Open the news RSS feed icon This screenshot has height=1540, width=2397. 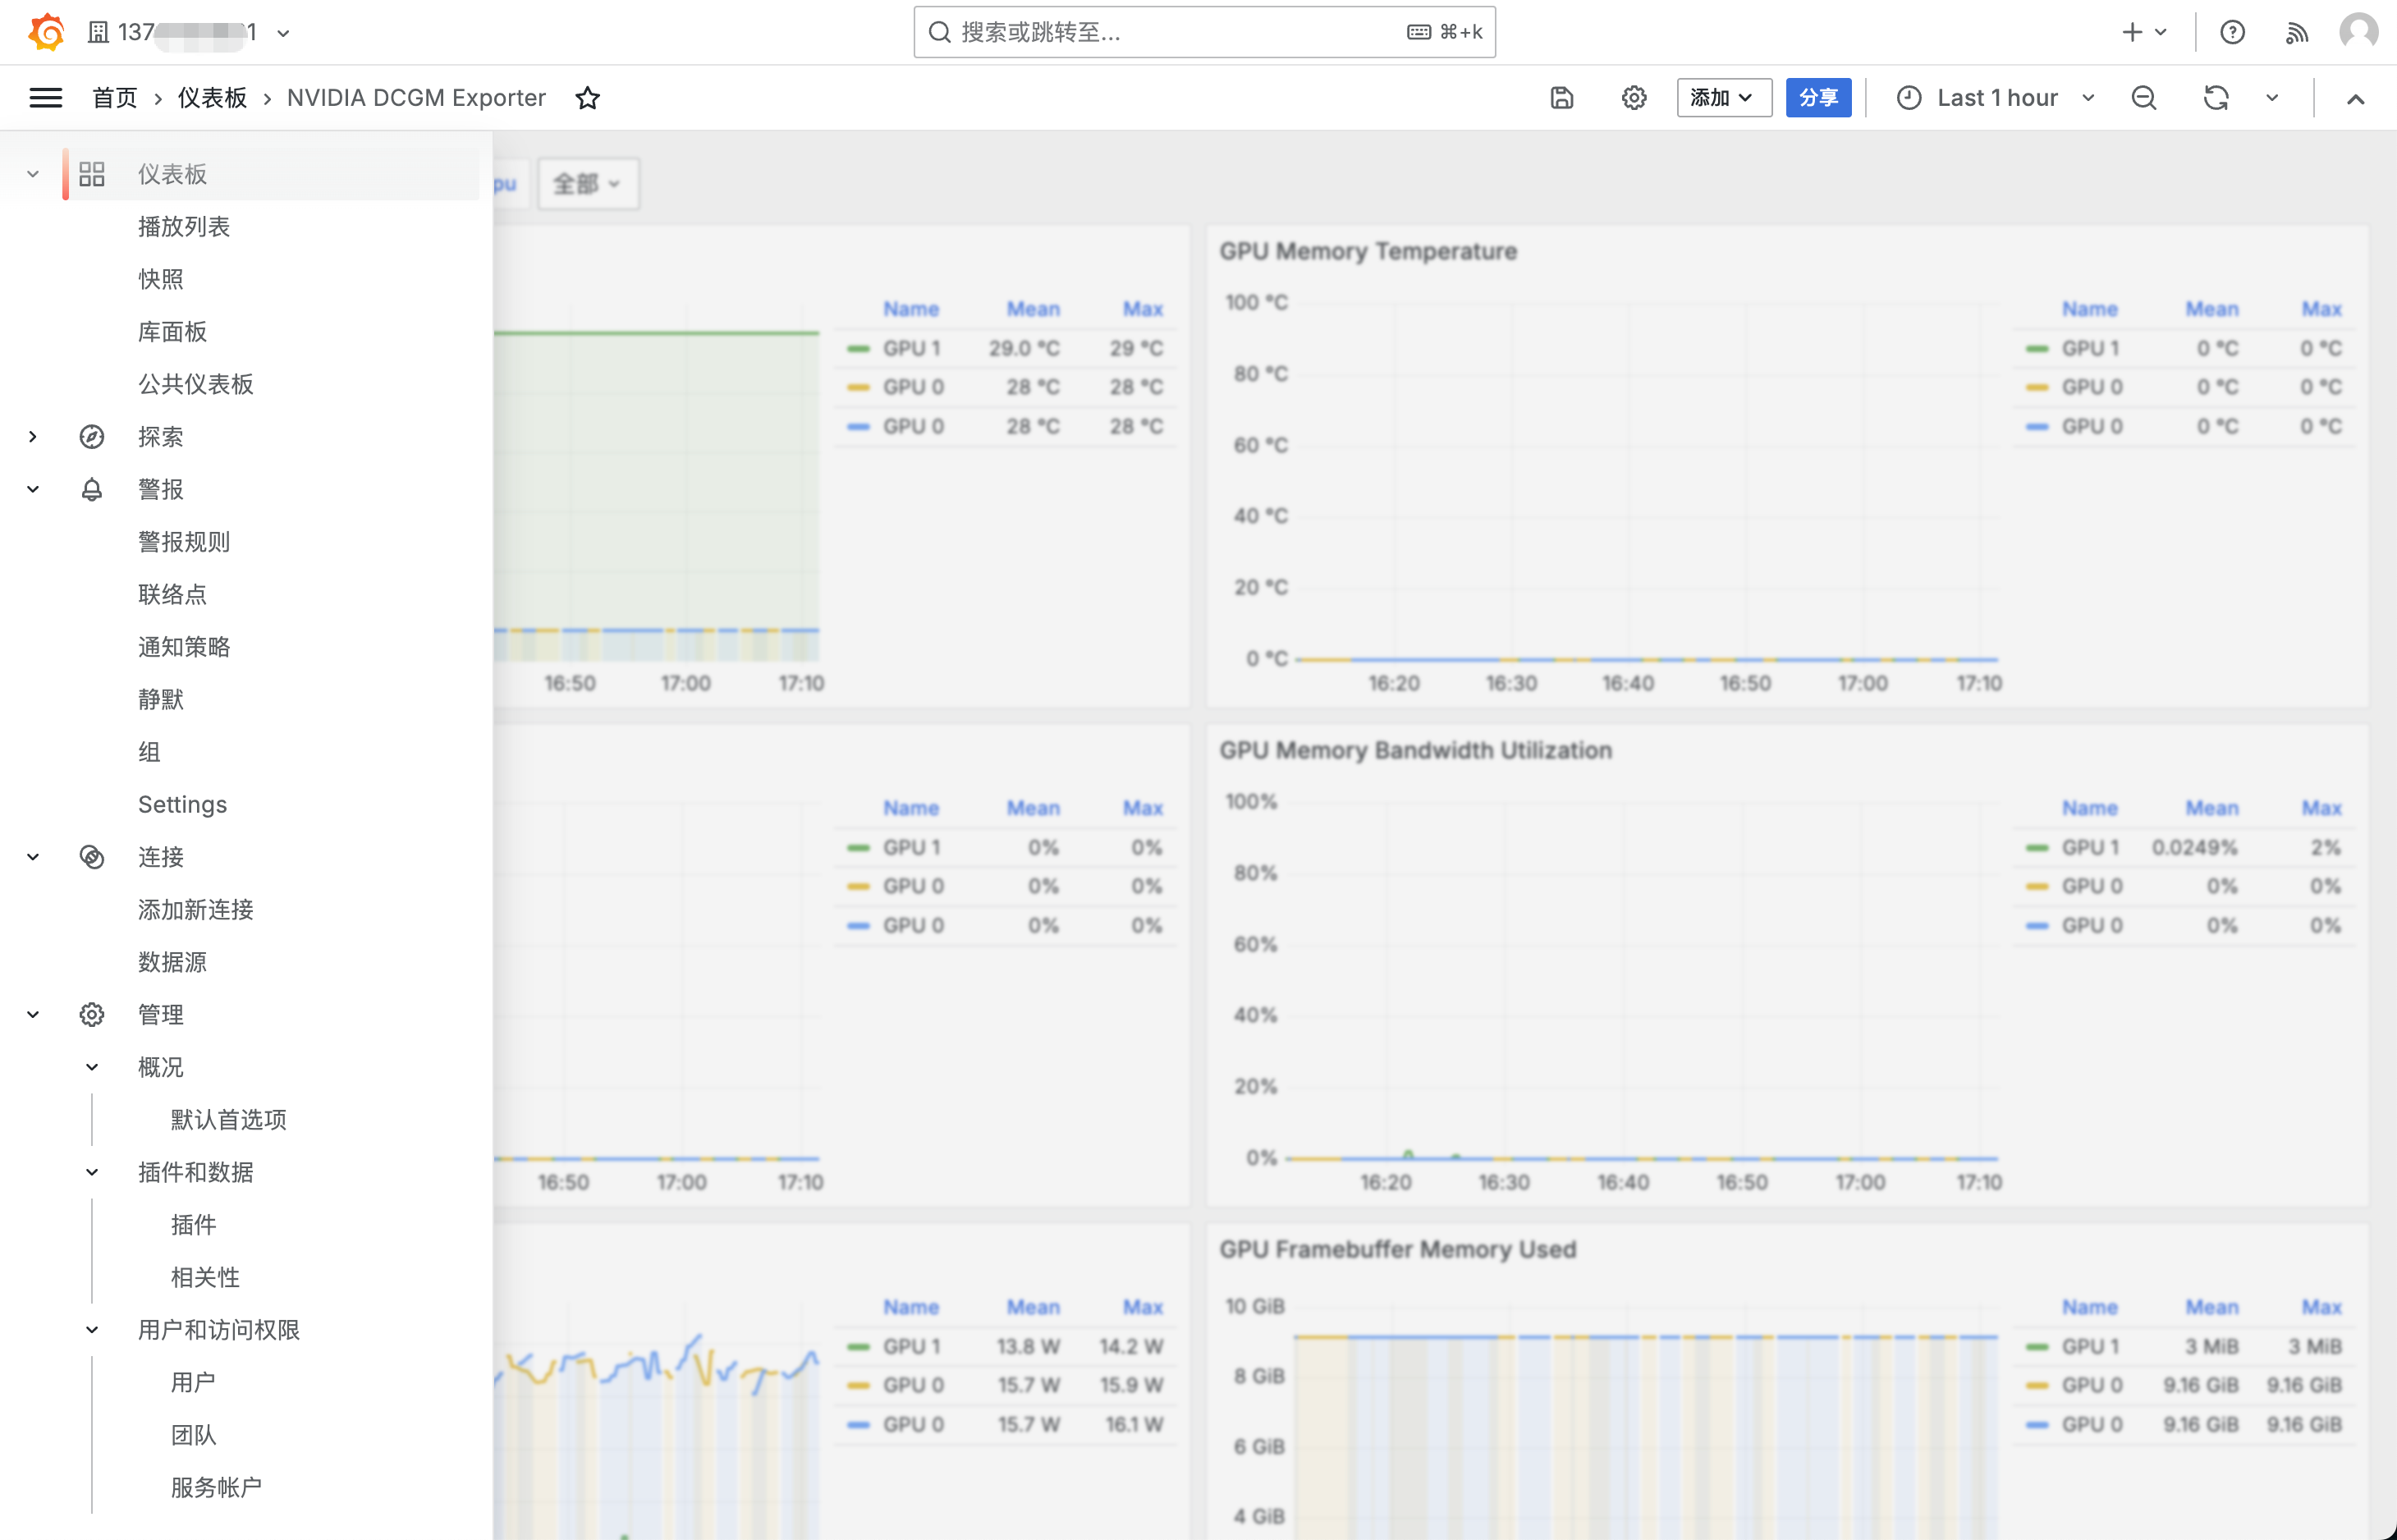(x=2296, y=32)
